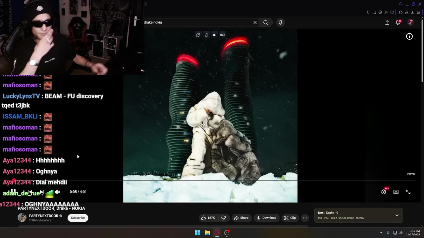Show hidden system tray icons chevron
Viewport: 424px width, 238px height.
[381, 233]
